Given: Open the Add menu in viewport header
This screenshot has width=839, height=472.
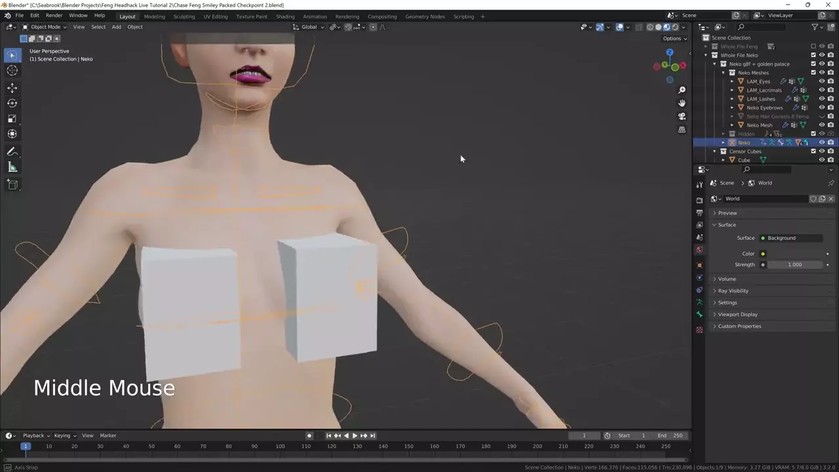Looking at the screenshot, I should 116,27.
